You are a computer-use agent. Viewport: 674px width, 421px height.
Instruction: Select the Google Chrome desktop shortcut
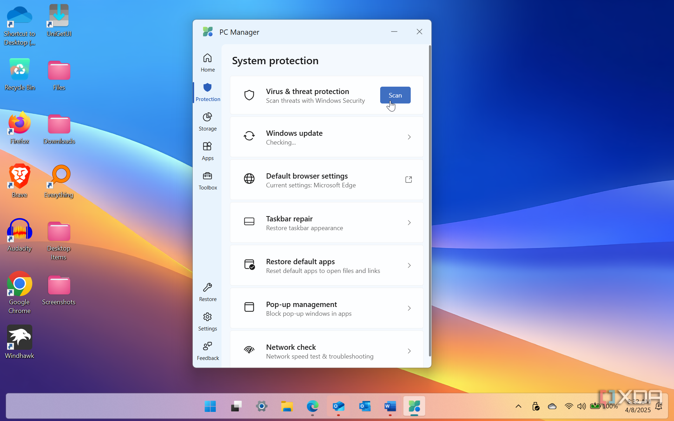(x=20, y=293)
